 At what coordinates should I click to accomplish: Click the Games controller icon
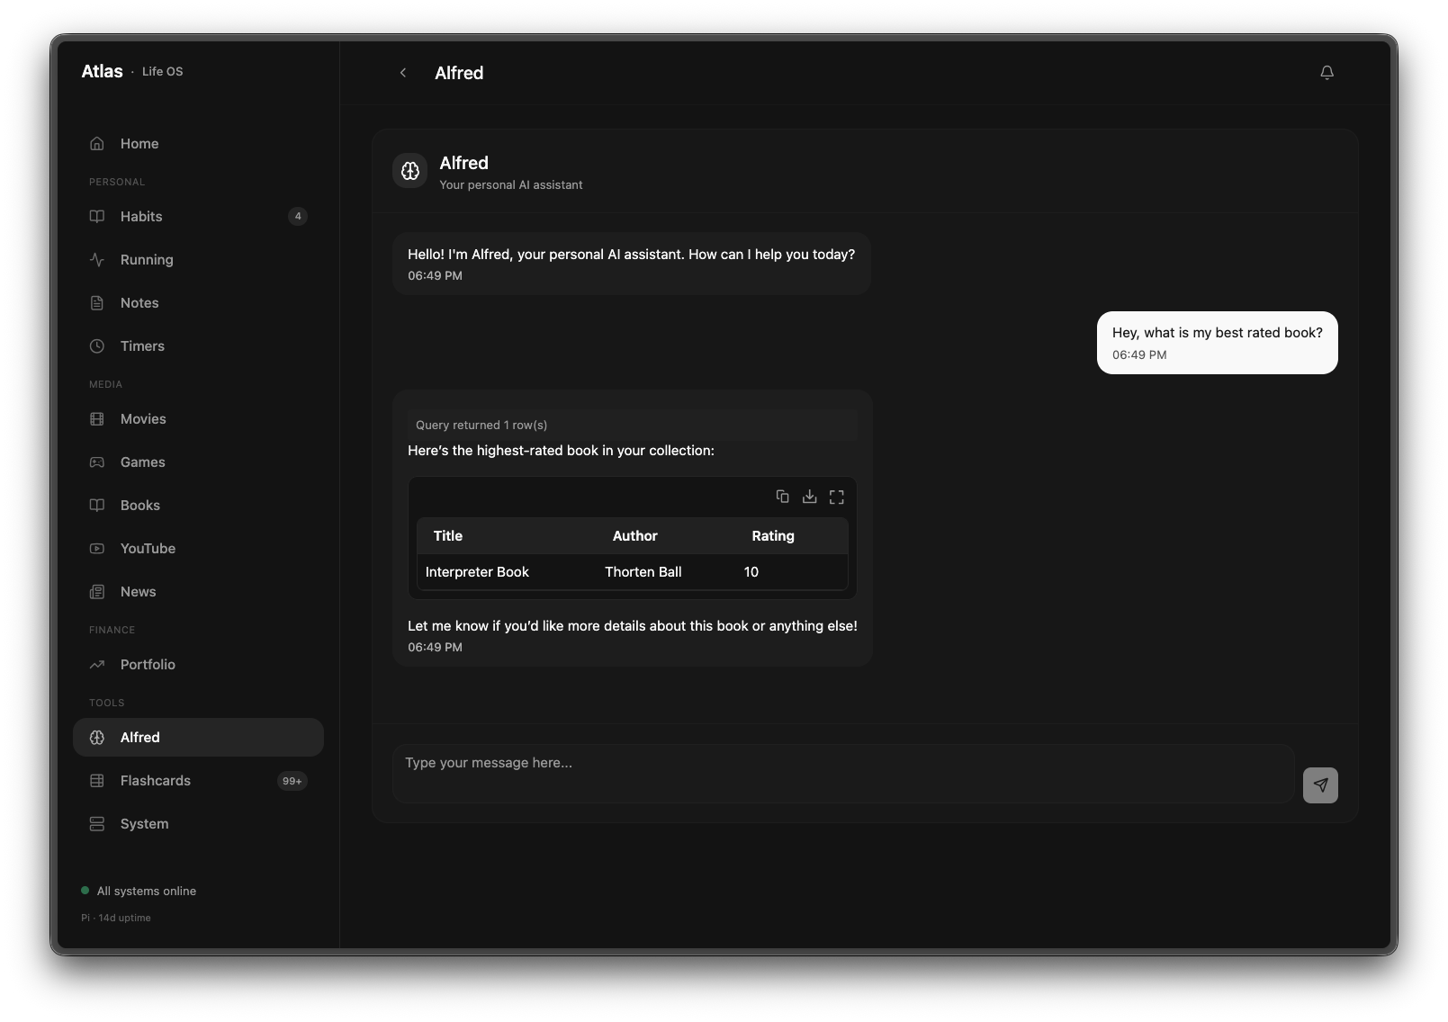coord(97,462)
